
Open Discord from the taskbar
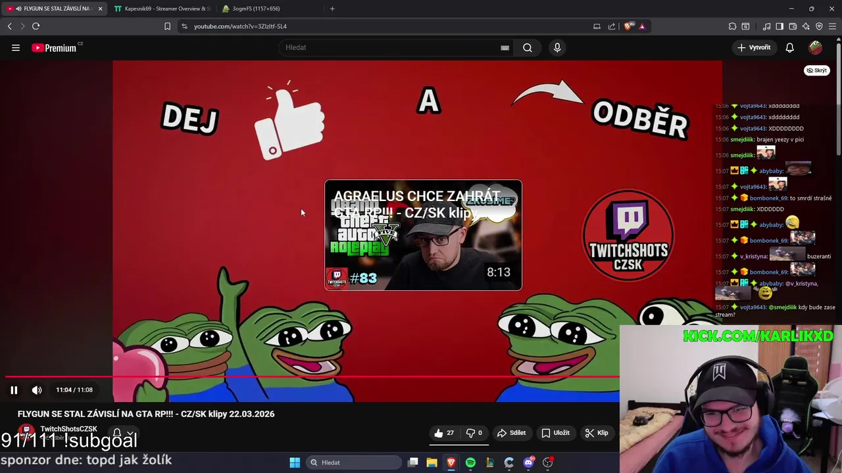point(528,462)
